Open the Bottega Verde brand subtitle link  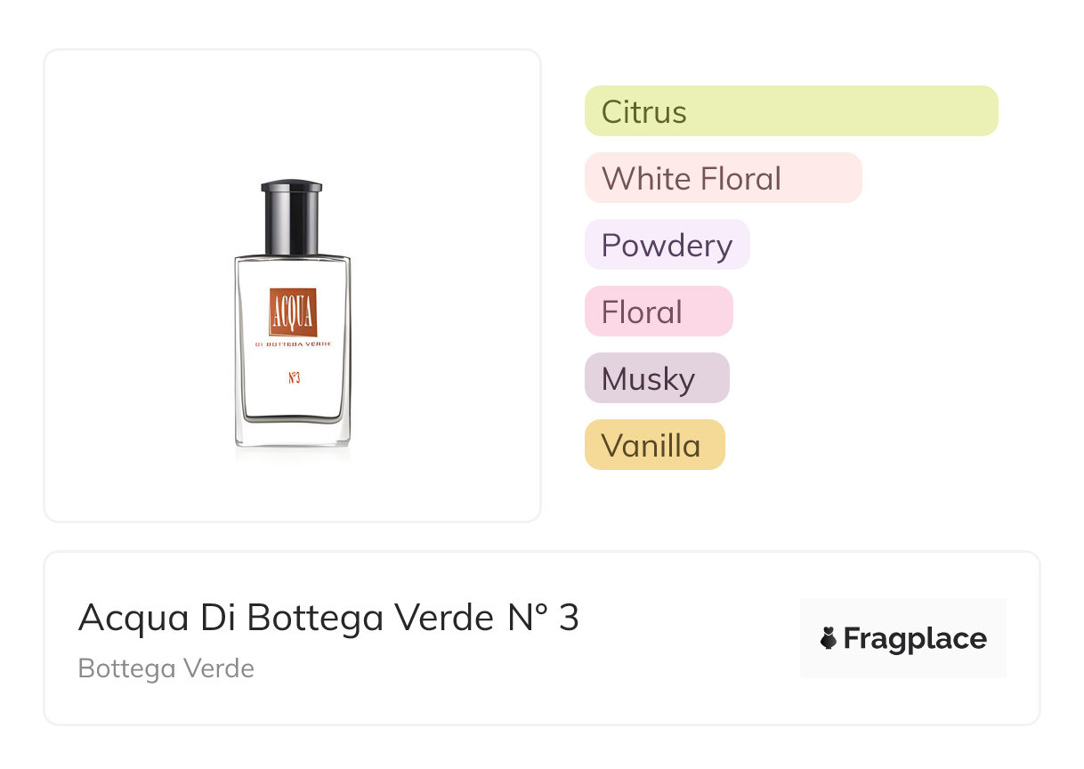166,668
